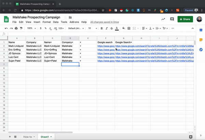
Task: Open the View menu
Action: [28, 22]
